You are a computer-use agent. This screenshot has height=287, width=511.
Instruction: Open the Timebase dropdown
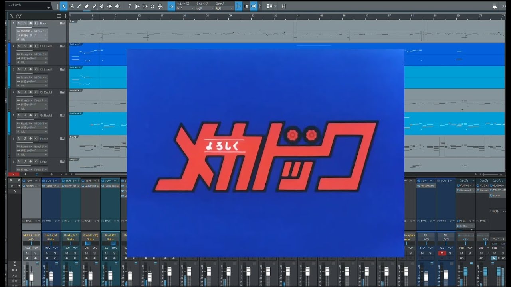click(x=204, y=8)
